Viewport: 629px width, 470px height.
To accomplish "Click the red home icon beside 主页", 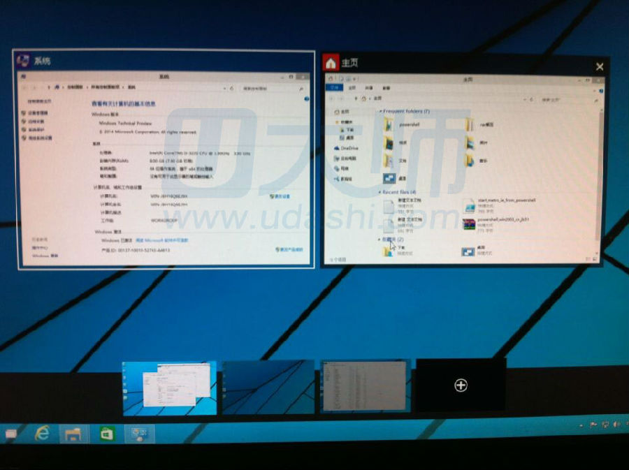I will click(331, 64).
